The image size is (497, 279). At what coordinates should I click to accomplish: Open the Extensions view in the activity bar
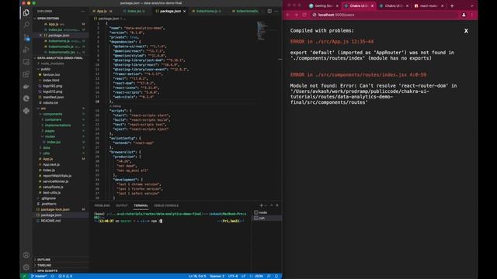pyautogui.click(x=26, y=74)
